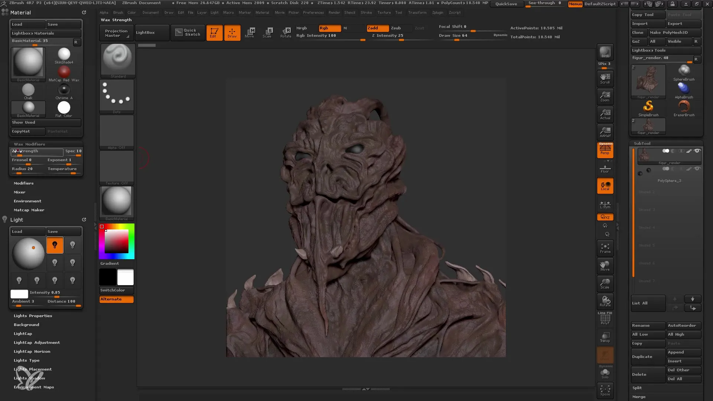Viewport: 713px width, 401px height.
Task: Click the Zadd blend mode button
Action: click(x=374, y=28)
